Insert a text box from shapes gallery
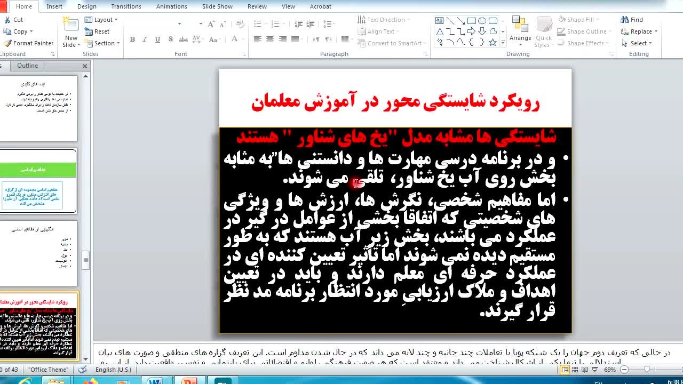 439,21
